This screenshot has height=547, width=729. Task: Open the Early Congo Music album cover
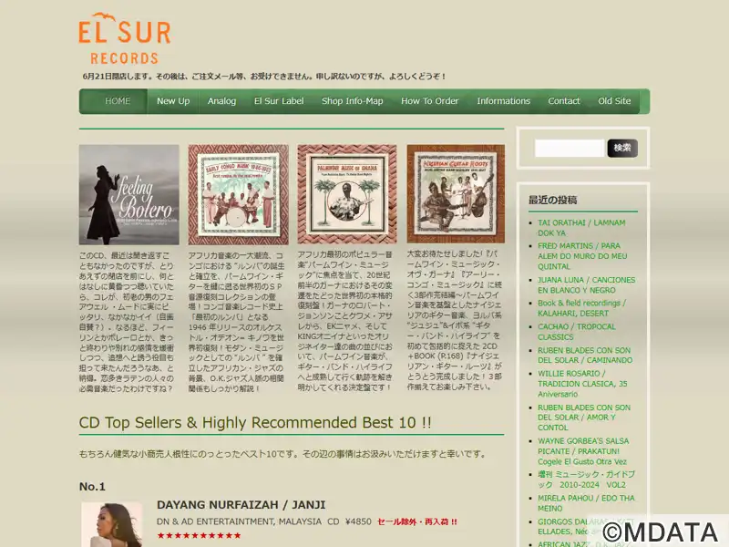239,194
